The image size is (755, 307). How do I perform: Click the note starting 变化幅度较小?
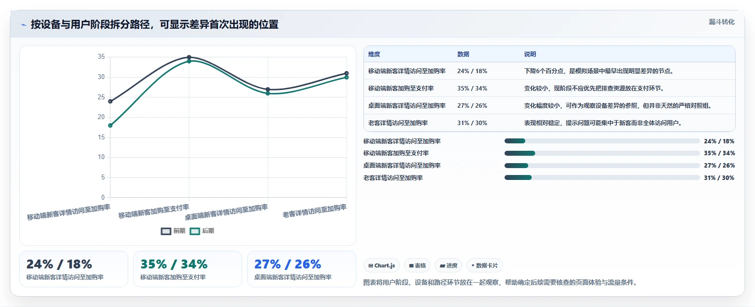tap(618, 106)
